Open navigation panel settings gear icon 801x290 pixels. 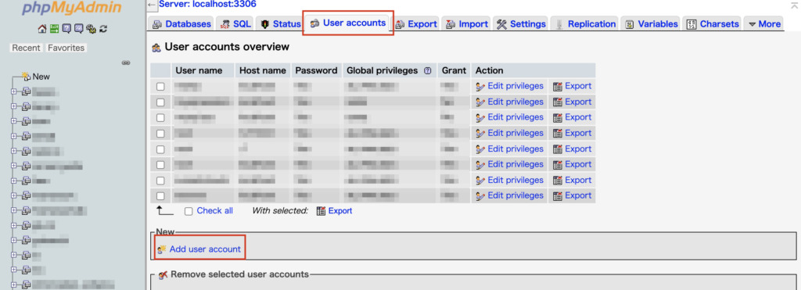point(91,29)
